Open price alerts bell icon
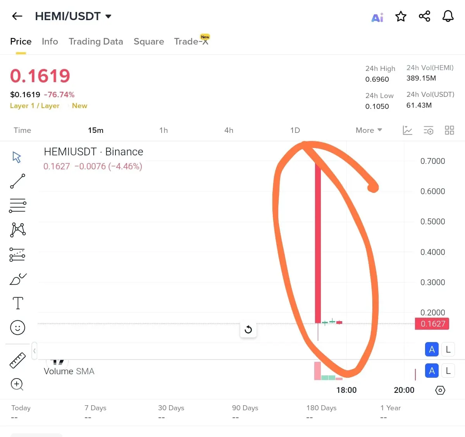Image resolution: width=465 pixels, height=437 pixels. click(448, 16)
